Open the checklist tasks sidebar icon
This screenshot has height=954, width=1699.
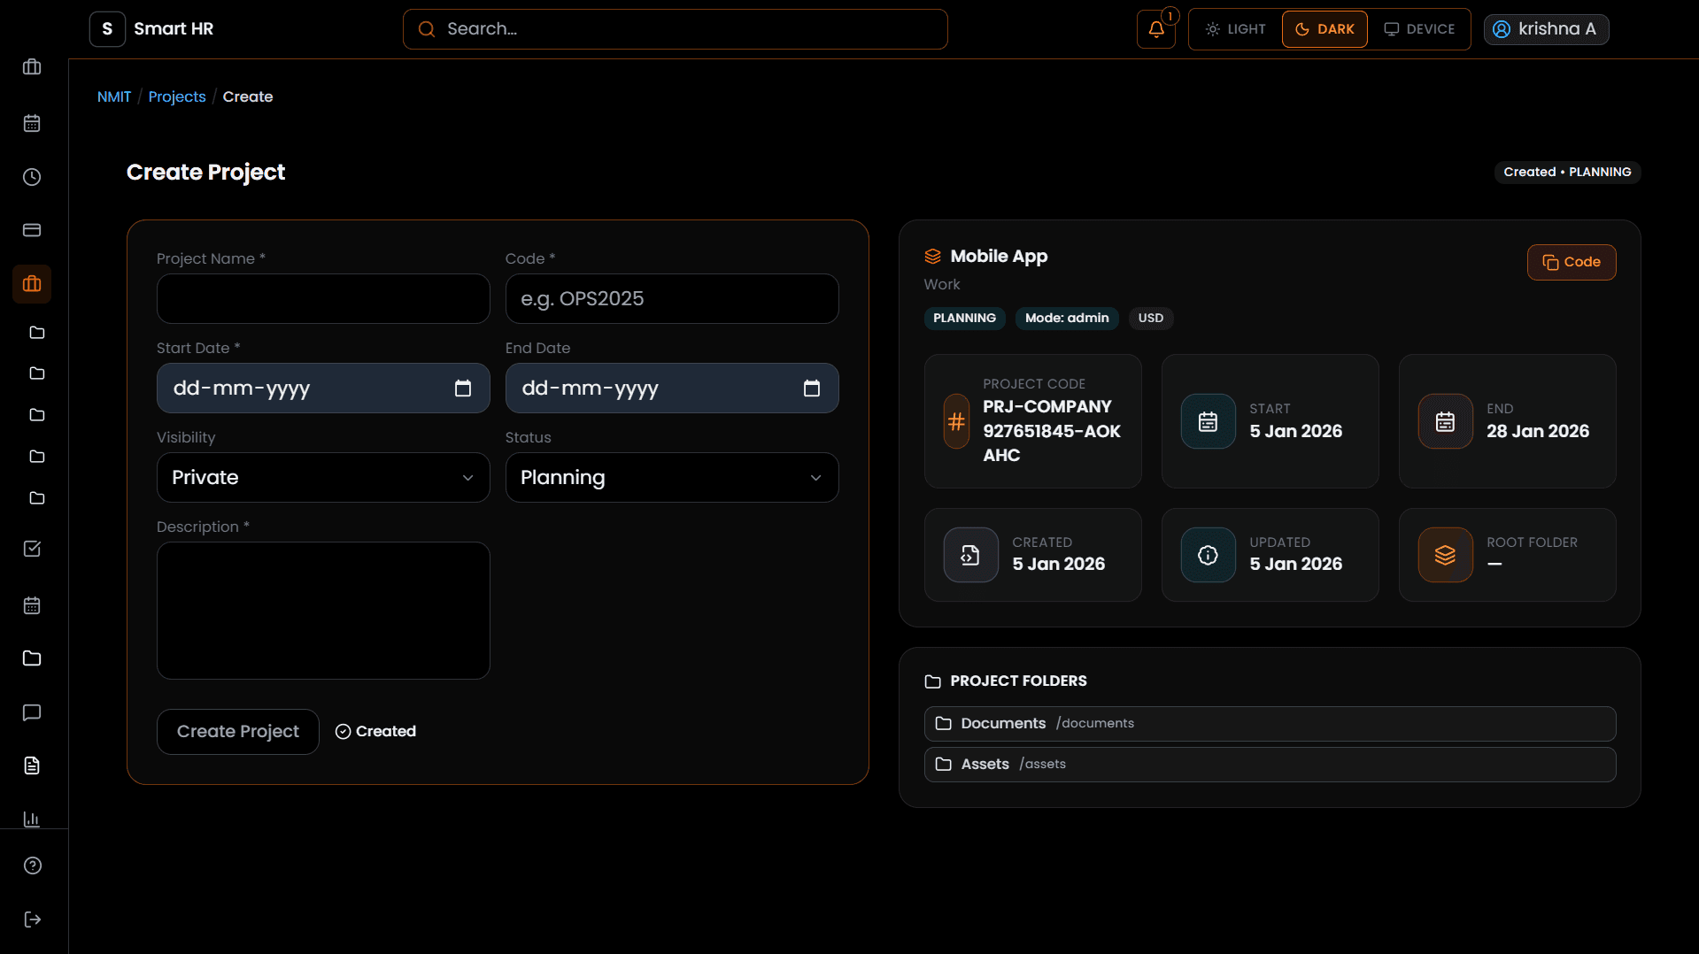pos(32,549)
